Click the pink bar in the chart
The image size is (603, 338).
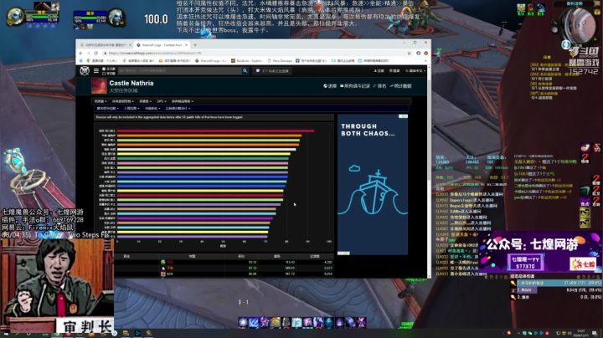(x=203, y=163)
